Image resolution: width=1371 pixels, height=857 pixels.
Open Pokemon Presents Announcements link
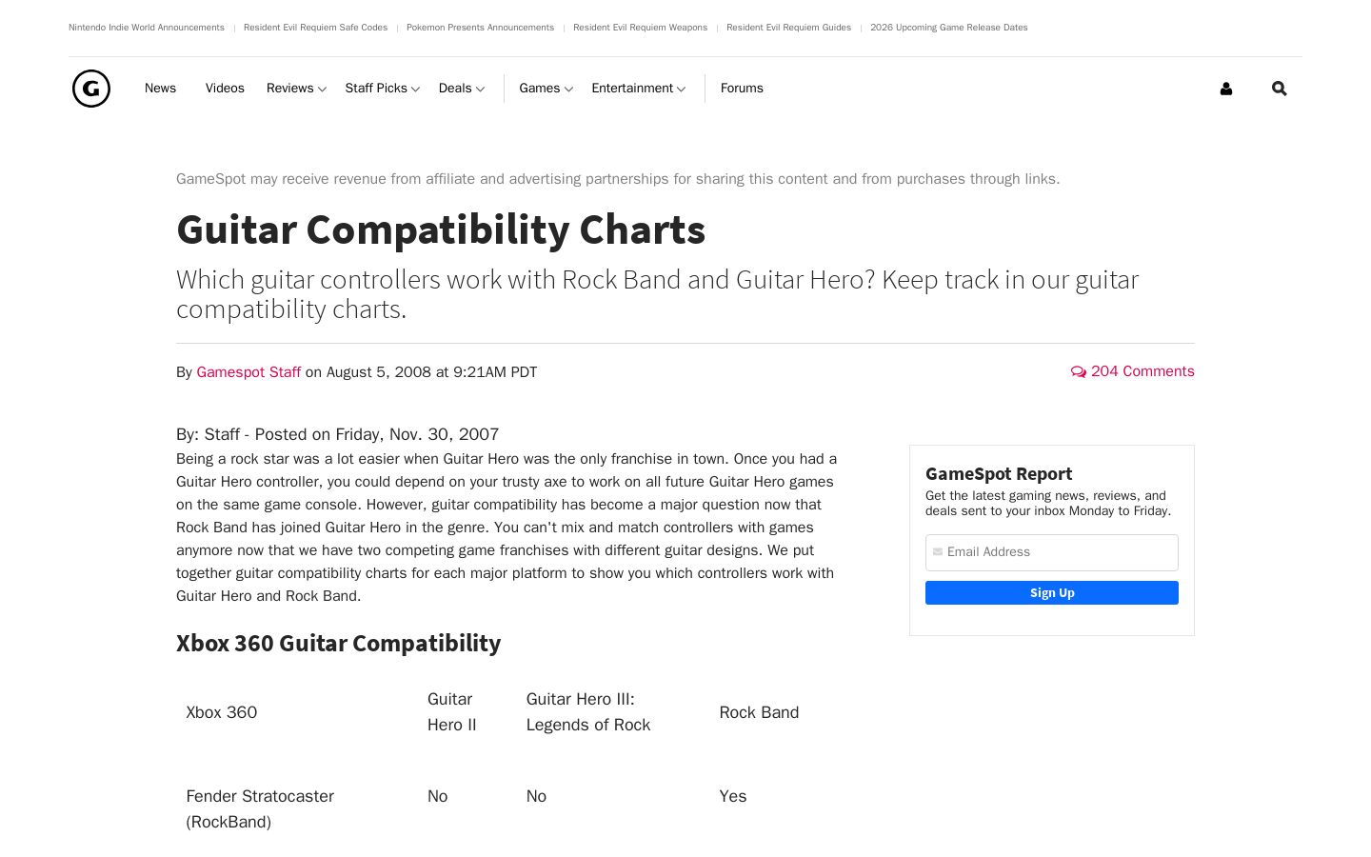(x=480, y=28)
